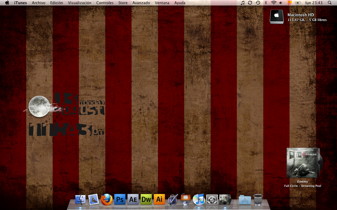Screen dimensions: 337x210
Task: Open the Visualización menu
Action: (x=80, y=3)
